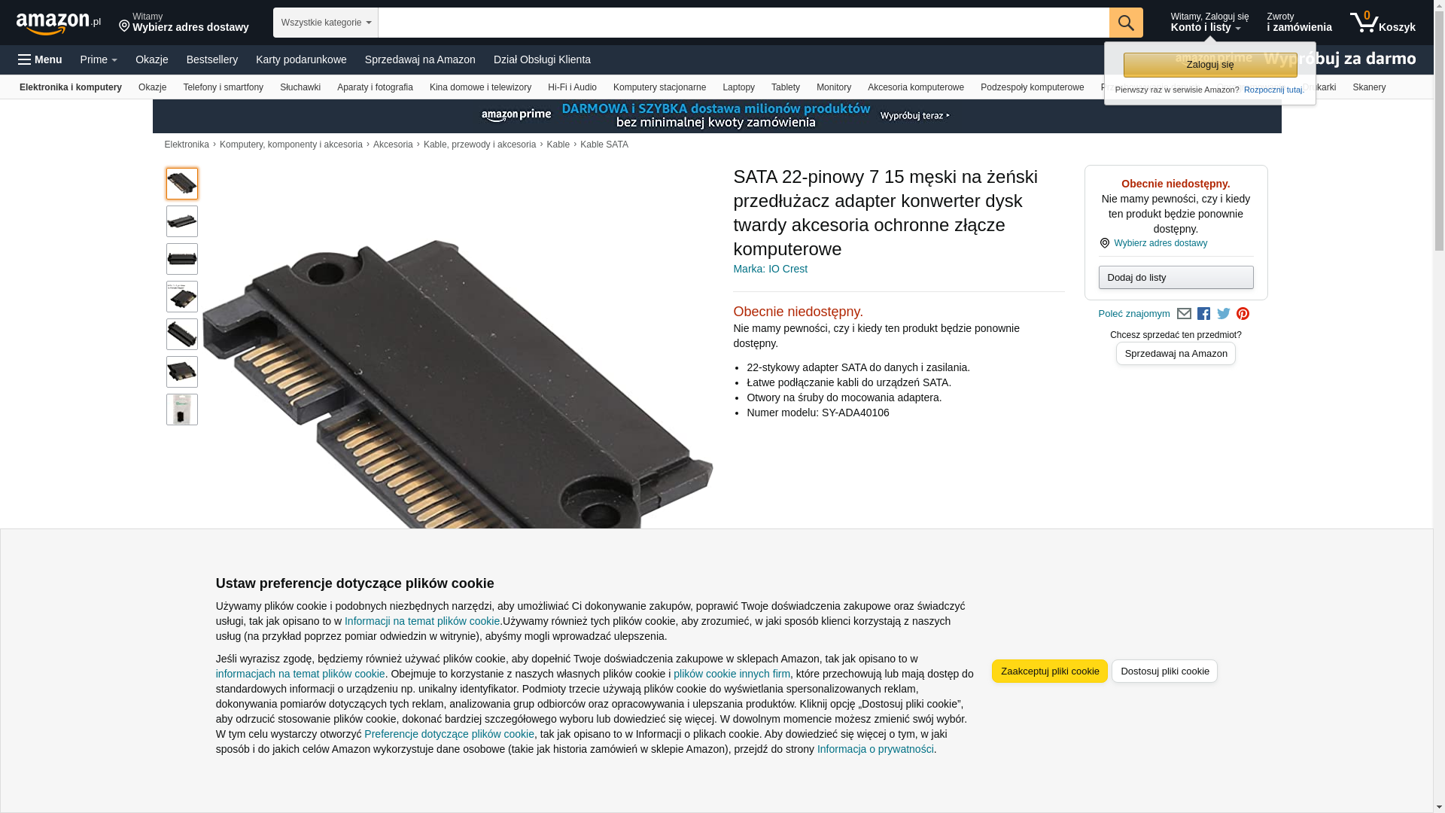
Task: Share product via email envelope icon
Action: click(1184, 314)
